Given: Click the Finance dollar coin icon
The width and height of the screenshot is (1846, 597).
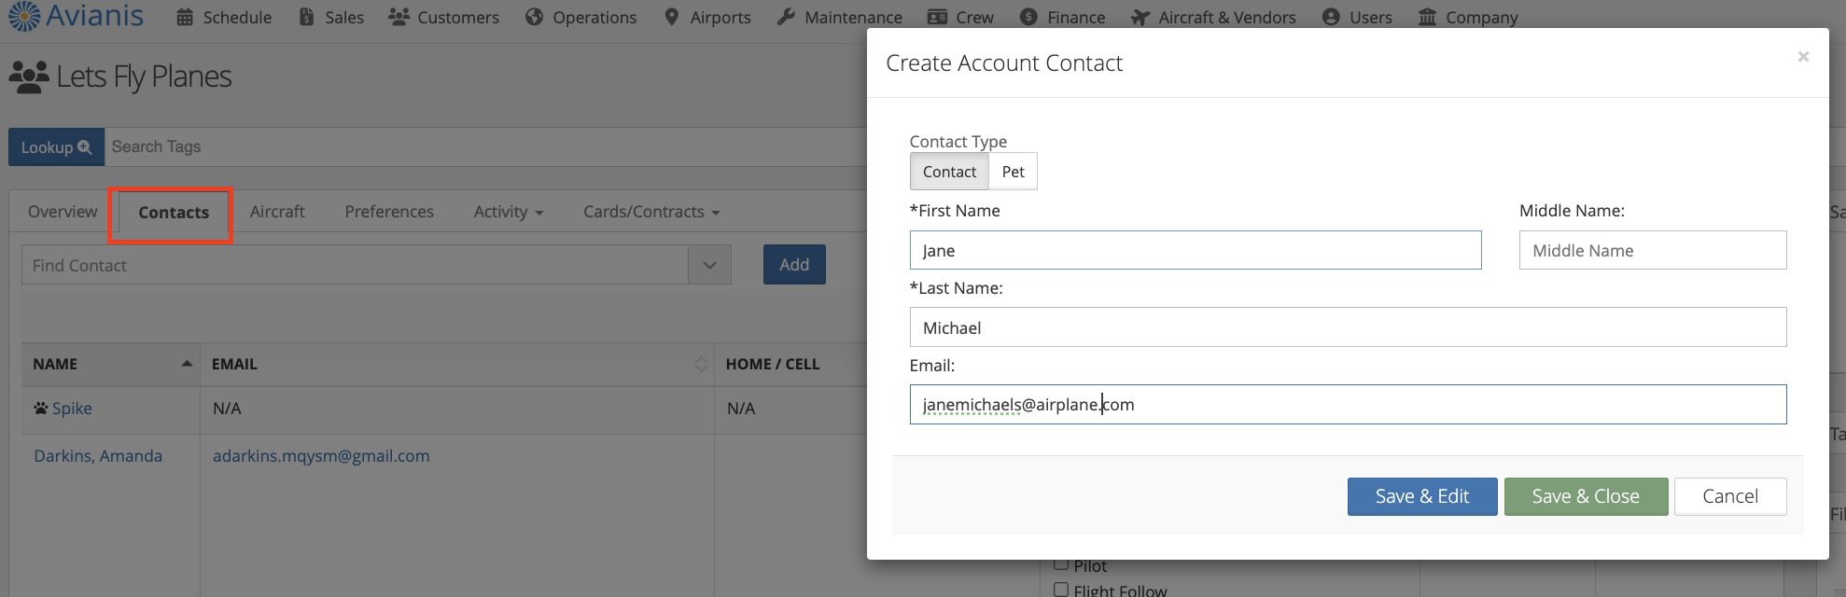Looking at the screenshot, I should click(1028, 18).
